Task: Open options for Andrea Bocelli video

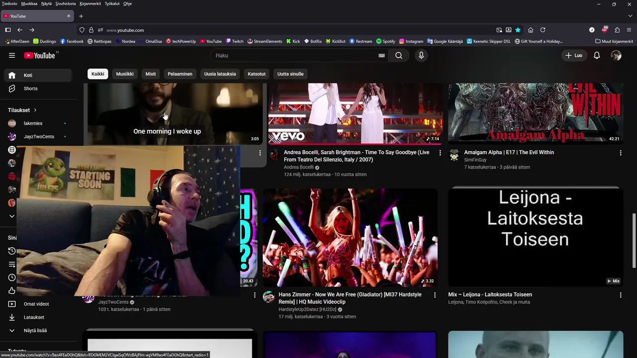Action: 440,153
